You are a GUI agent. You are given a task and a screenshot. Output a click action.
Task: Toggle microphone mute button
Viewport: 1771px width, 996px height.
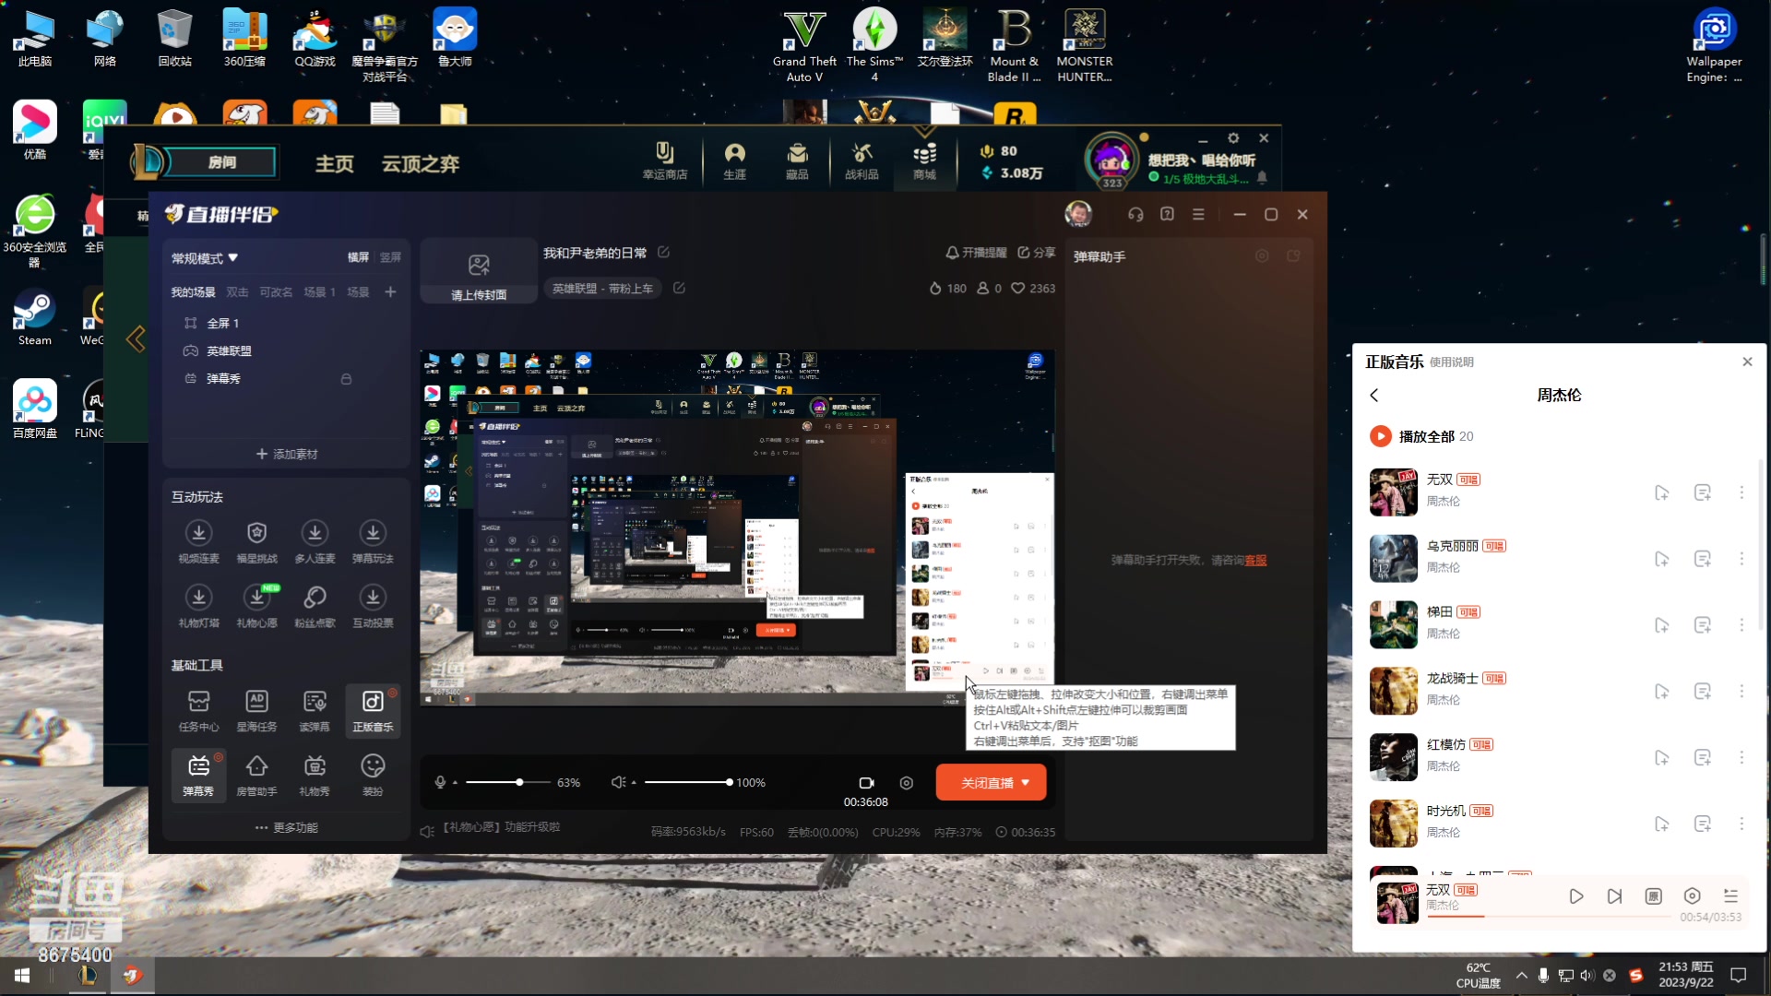439,781
